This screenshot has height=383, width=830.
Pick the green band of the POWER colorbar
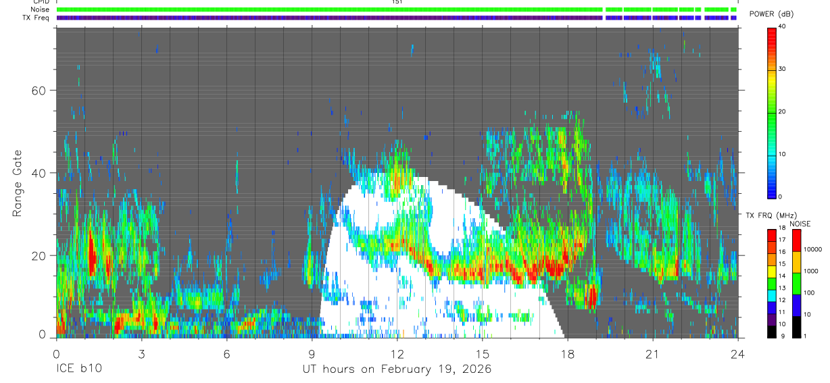point(772,111)
